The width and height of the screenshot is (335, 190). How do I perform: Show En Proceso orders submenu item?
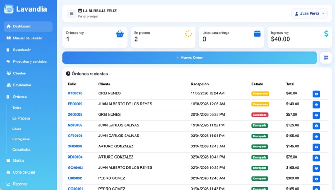(x=21, y=118)
